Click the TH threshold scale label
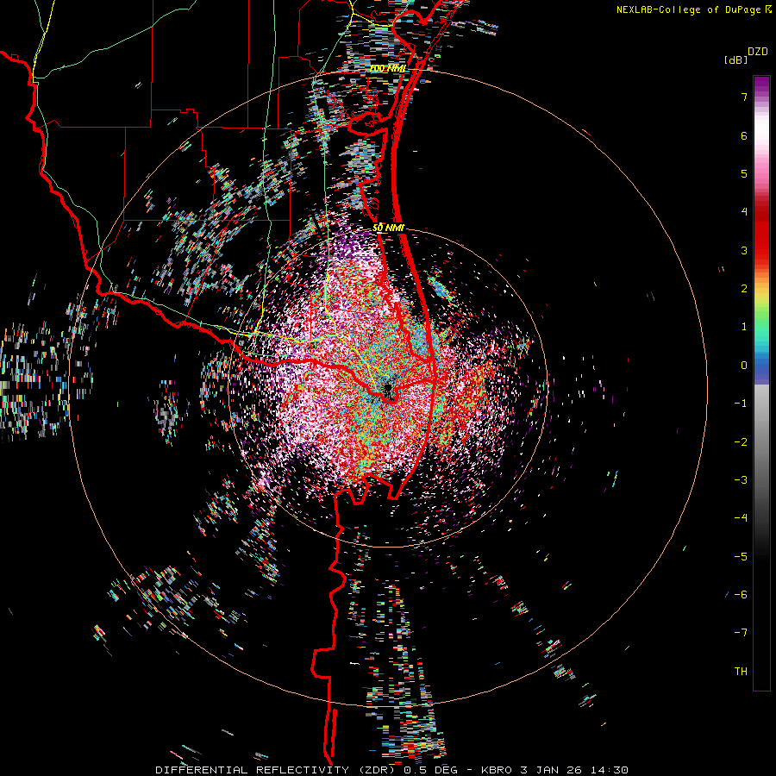Image resolution: width=776 pixels, height=776 pixels. (741, 671)
